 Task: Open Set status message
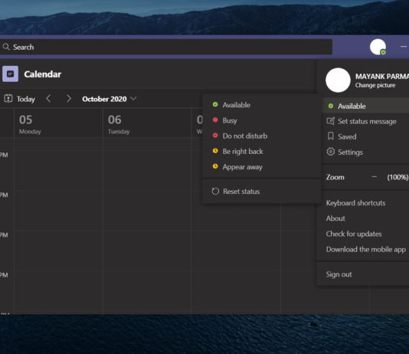tap(365, 121)
